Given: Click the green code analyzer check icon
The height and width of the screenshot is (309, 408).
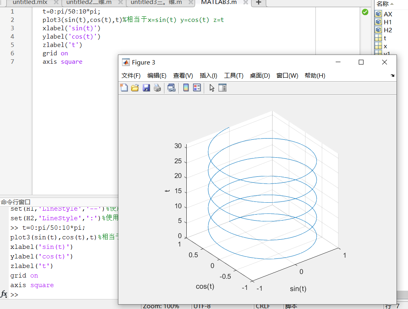Looking at the screenshot, I should [365, 12].
